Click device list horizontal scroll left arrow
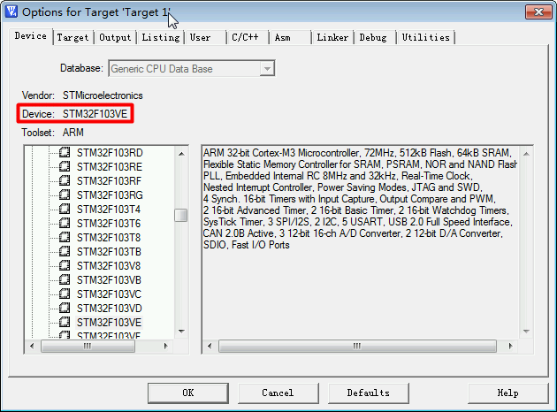 click(x=32, y=346)
